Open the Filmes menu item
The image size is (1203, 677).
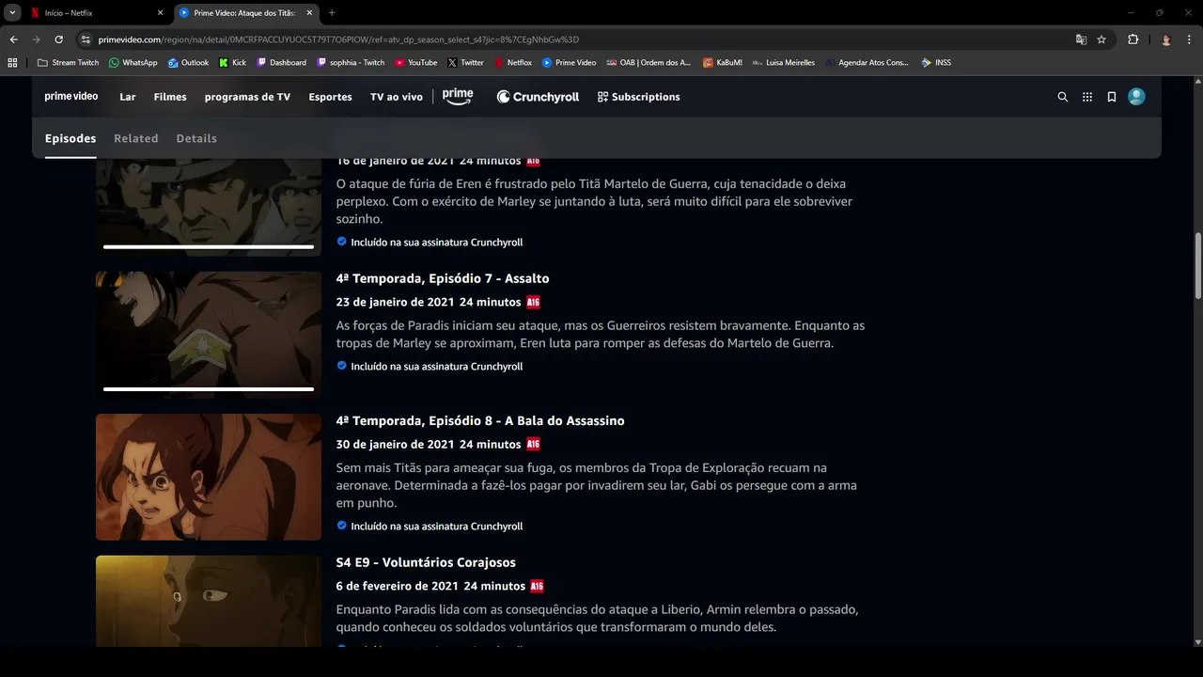170,97
